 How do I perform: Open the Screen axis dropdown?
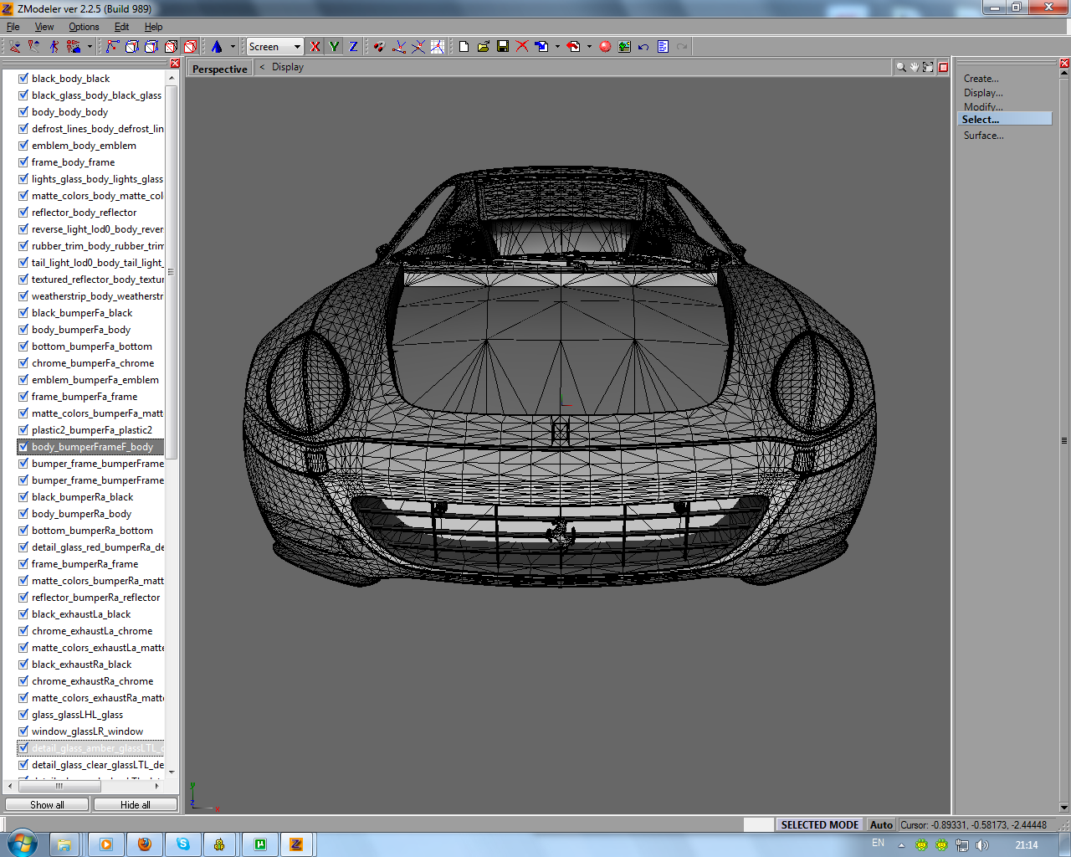297,47
